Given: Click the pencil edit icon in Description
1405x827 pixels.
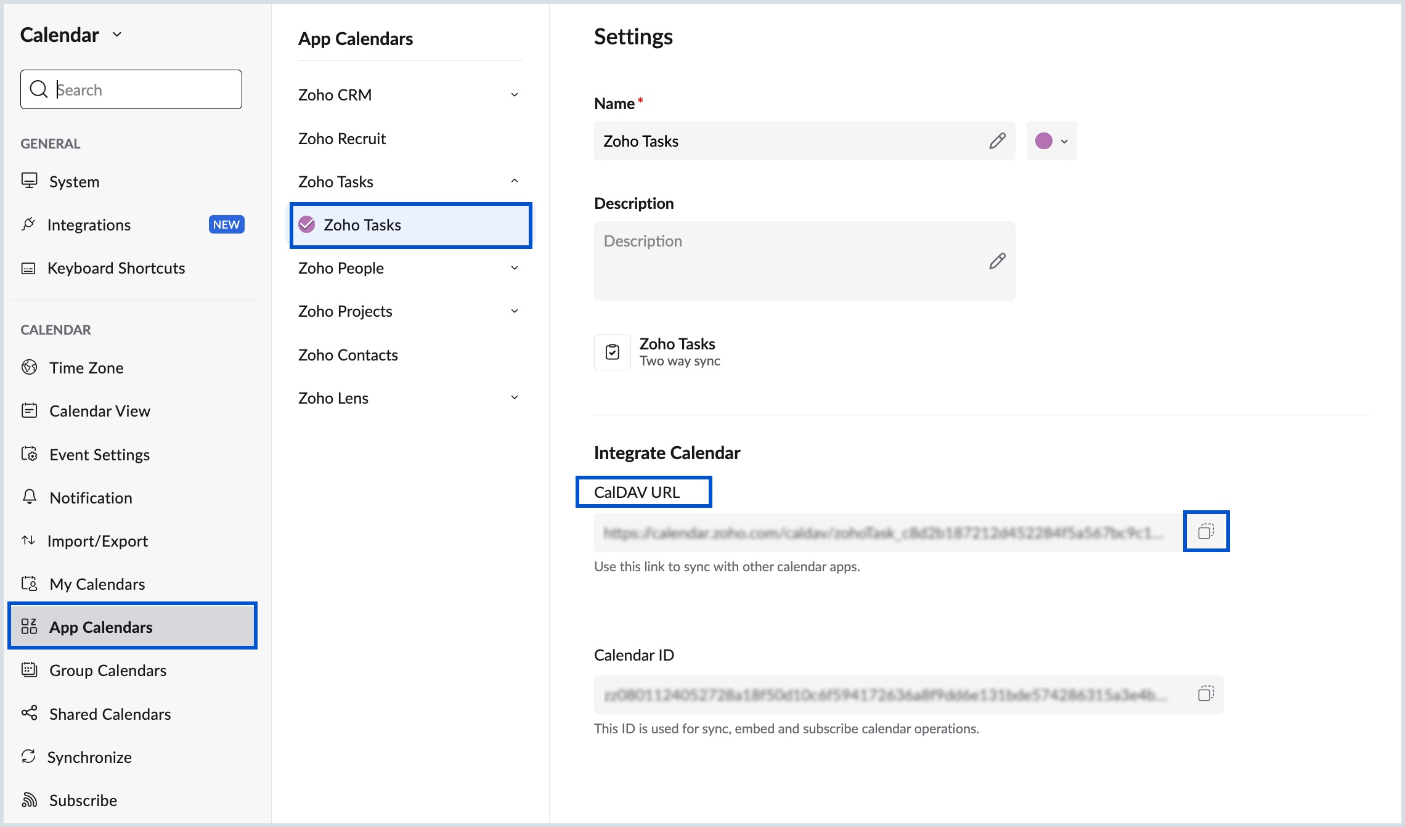Looking at the screenshot, I should coord(998,261).
